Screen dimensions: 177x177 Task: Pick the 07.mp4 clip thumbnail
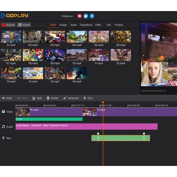11,55
